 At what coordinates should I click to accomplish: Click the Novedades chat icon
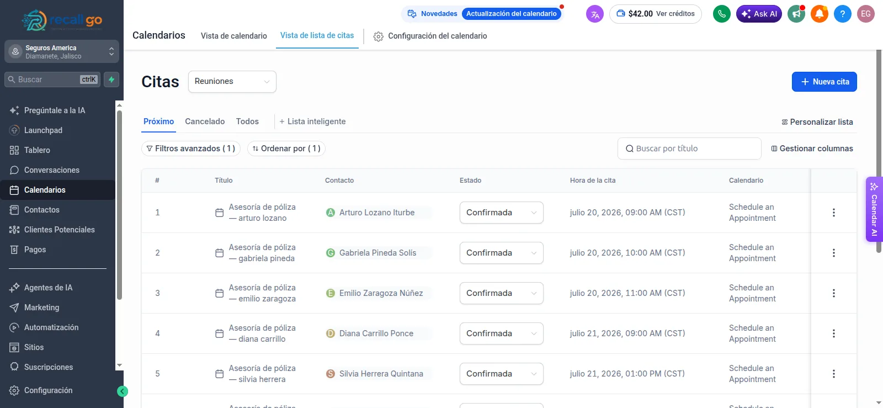click(412, 14)
